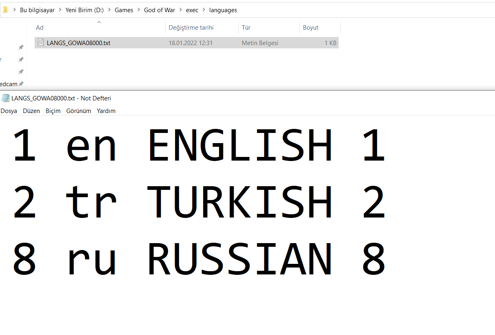Select the LANGS_GOWA08000.txt file row
Image resolution: width=495 pixels, height=335 pixels.
pos(186,43)
